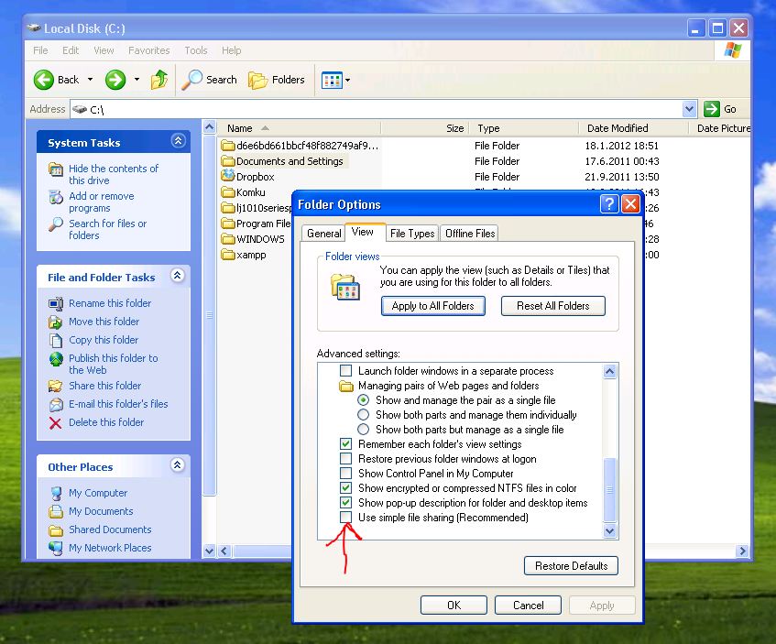Click the Folder Options help question mark
Screen dimensions: 776x644
[x=609, y=204]
